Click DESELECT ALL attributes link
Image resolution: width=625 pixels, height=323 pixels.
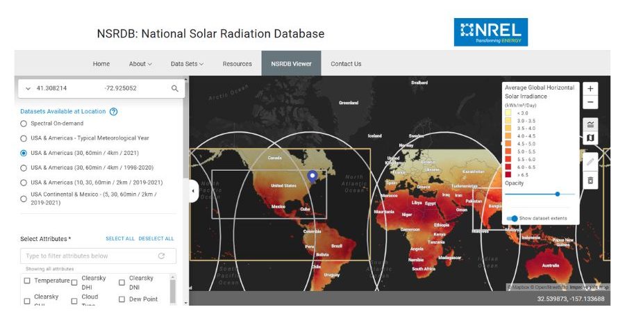156,239
